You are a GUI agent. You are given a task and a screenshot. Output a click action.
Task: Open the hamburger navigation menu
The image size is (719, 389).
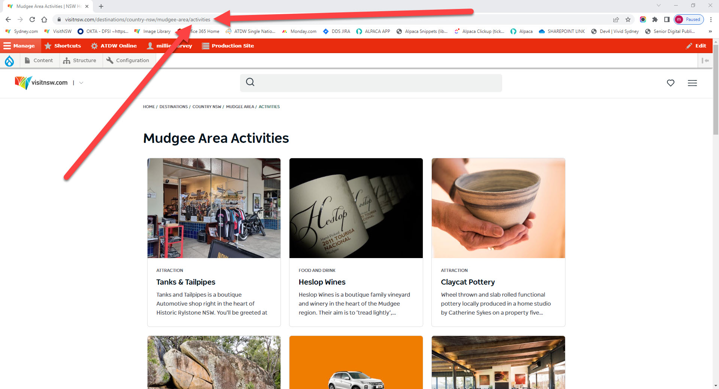coord(692,83)
